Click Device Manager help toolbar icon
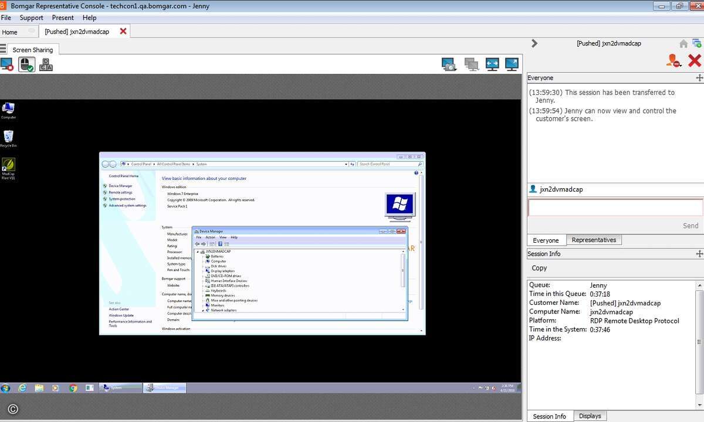Image resolution: width=704 pixels, height=422 pixels. coord(220,244)
